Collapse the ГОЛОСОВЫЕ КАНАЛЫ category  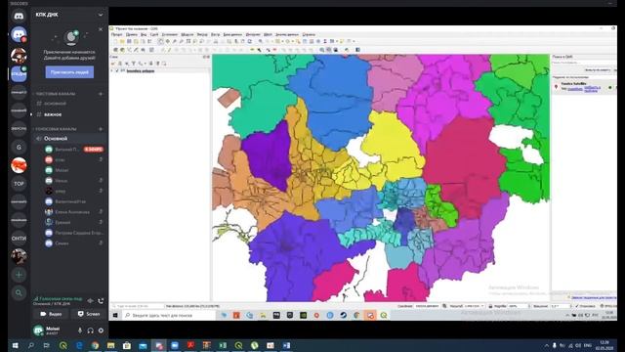pyautogui.click(x=56, y=129)
